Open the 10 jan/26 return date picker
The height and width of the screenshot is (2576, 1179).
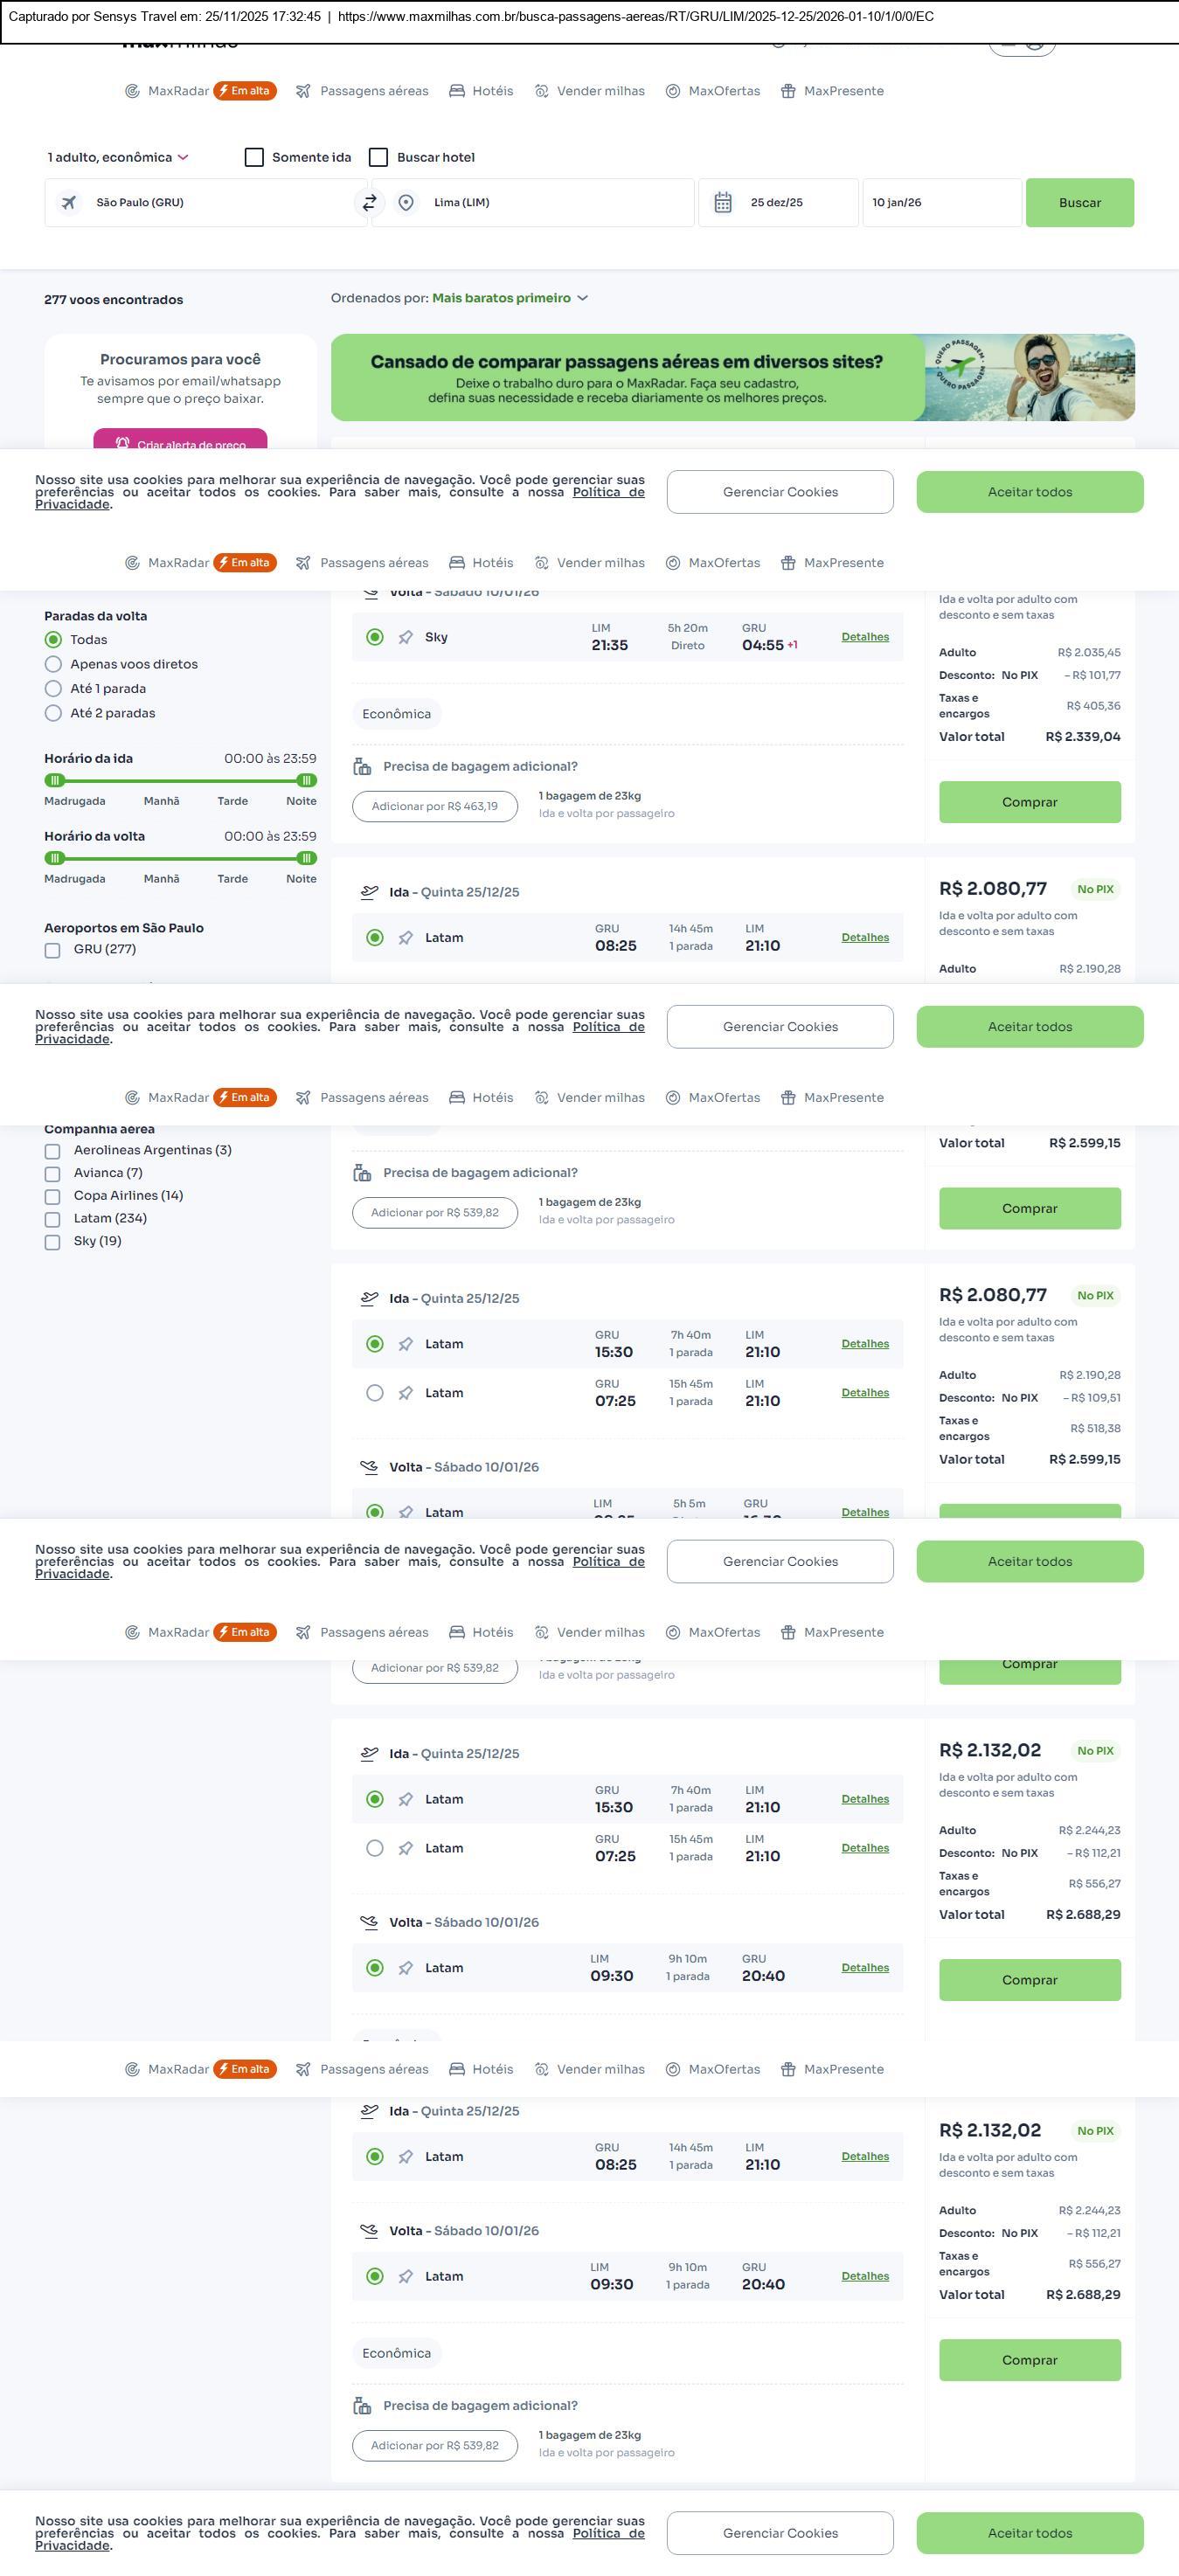click(x=940, y=203)
